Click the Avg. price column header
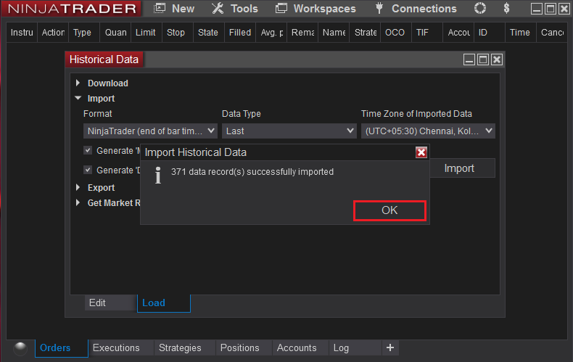The image size is (573, 362). coord(271,33)
